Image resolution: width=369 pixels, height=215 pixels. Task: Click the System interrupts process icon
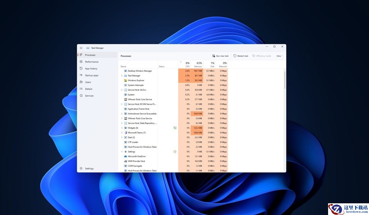[x=125, y=85]
